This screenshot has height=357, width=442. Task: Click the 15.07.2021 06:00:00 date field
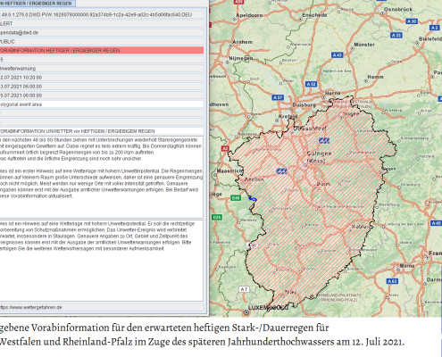pos(102,95)
